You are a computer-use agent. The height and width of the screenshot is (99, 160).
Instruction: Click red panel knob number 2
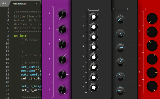coord(152,32)
